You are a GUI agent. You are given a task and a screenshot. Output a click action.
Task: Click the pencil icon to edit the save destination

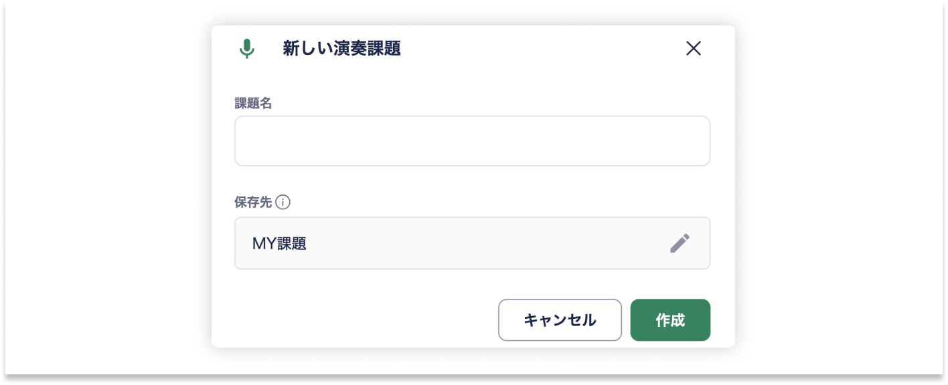[680, 243]
